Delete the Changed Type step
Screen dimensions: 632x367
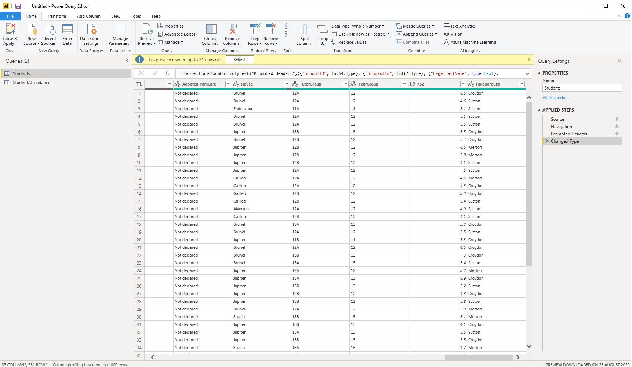coord(547,141)
